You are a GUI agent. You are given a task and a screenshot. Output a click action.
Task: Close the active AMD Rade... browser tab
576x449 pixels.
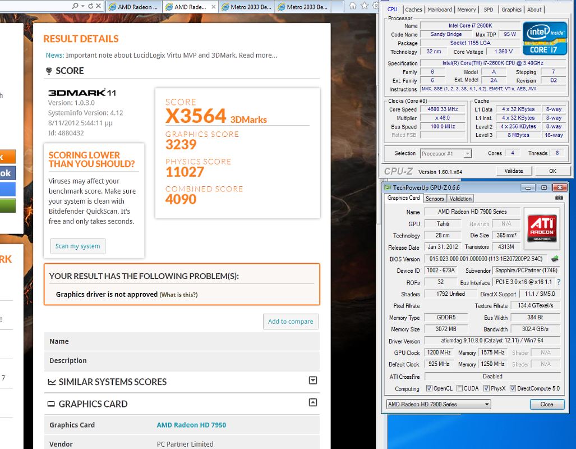point(214,7)
